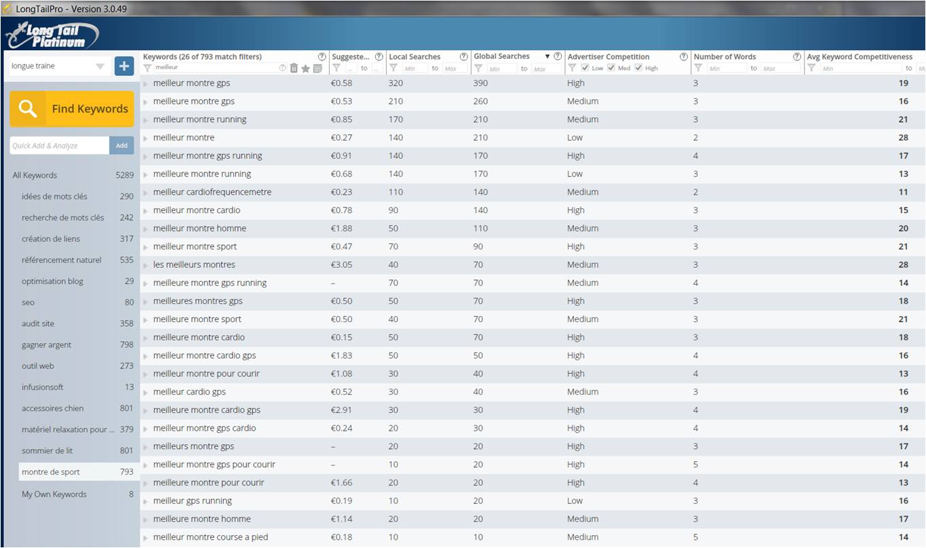
Task: Expand the meilleur montre pour courir row
Action: 146,374
